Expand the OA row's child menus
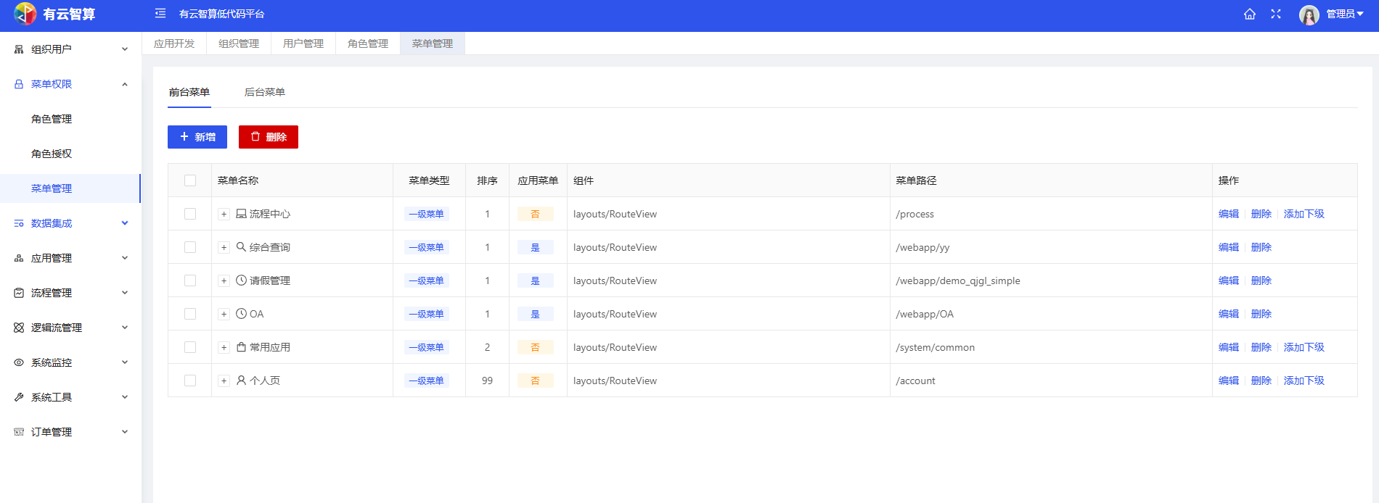Image resolution: width=1379 pixels, height=503 pixels. (224, 315)
